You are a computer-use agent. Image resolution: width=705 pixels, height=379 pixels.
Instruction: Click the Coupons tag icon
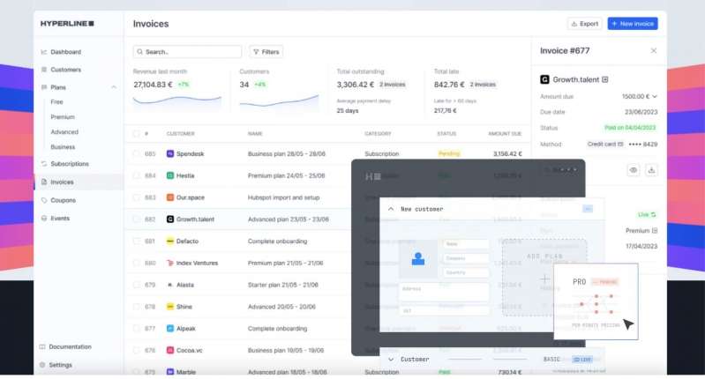coord(43,200)
